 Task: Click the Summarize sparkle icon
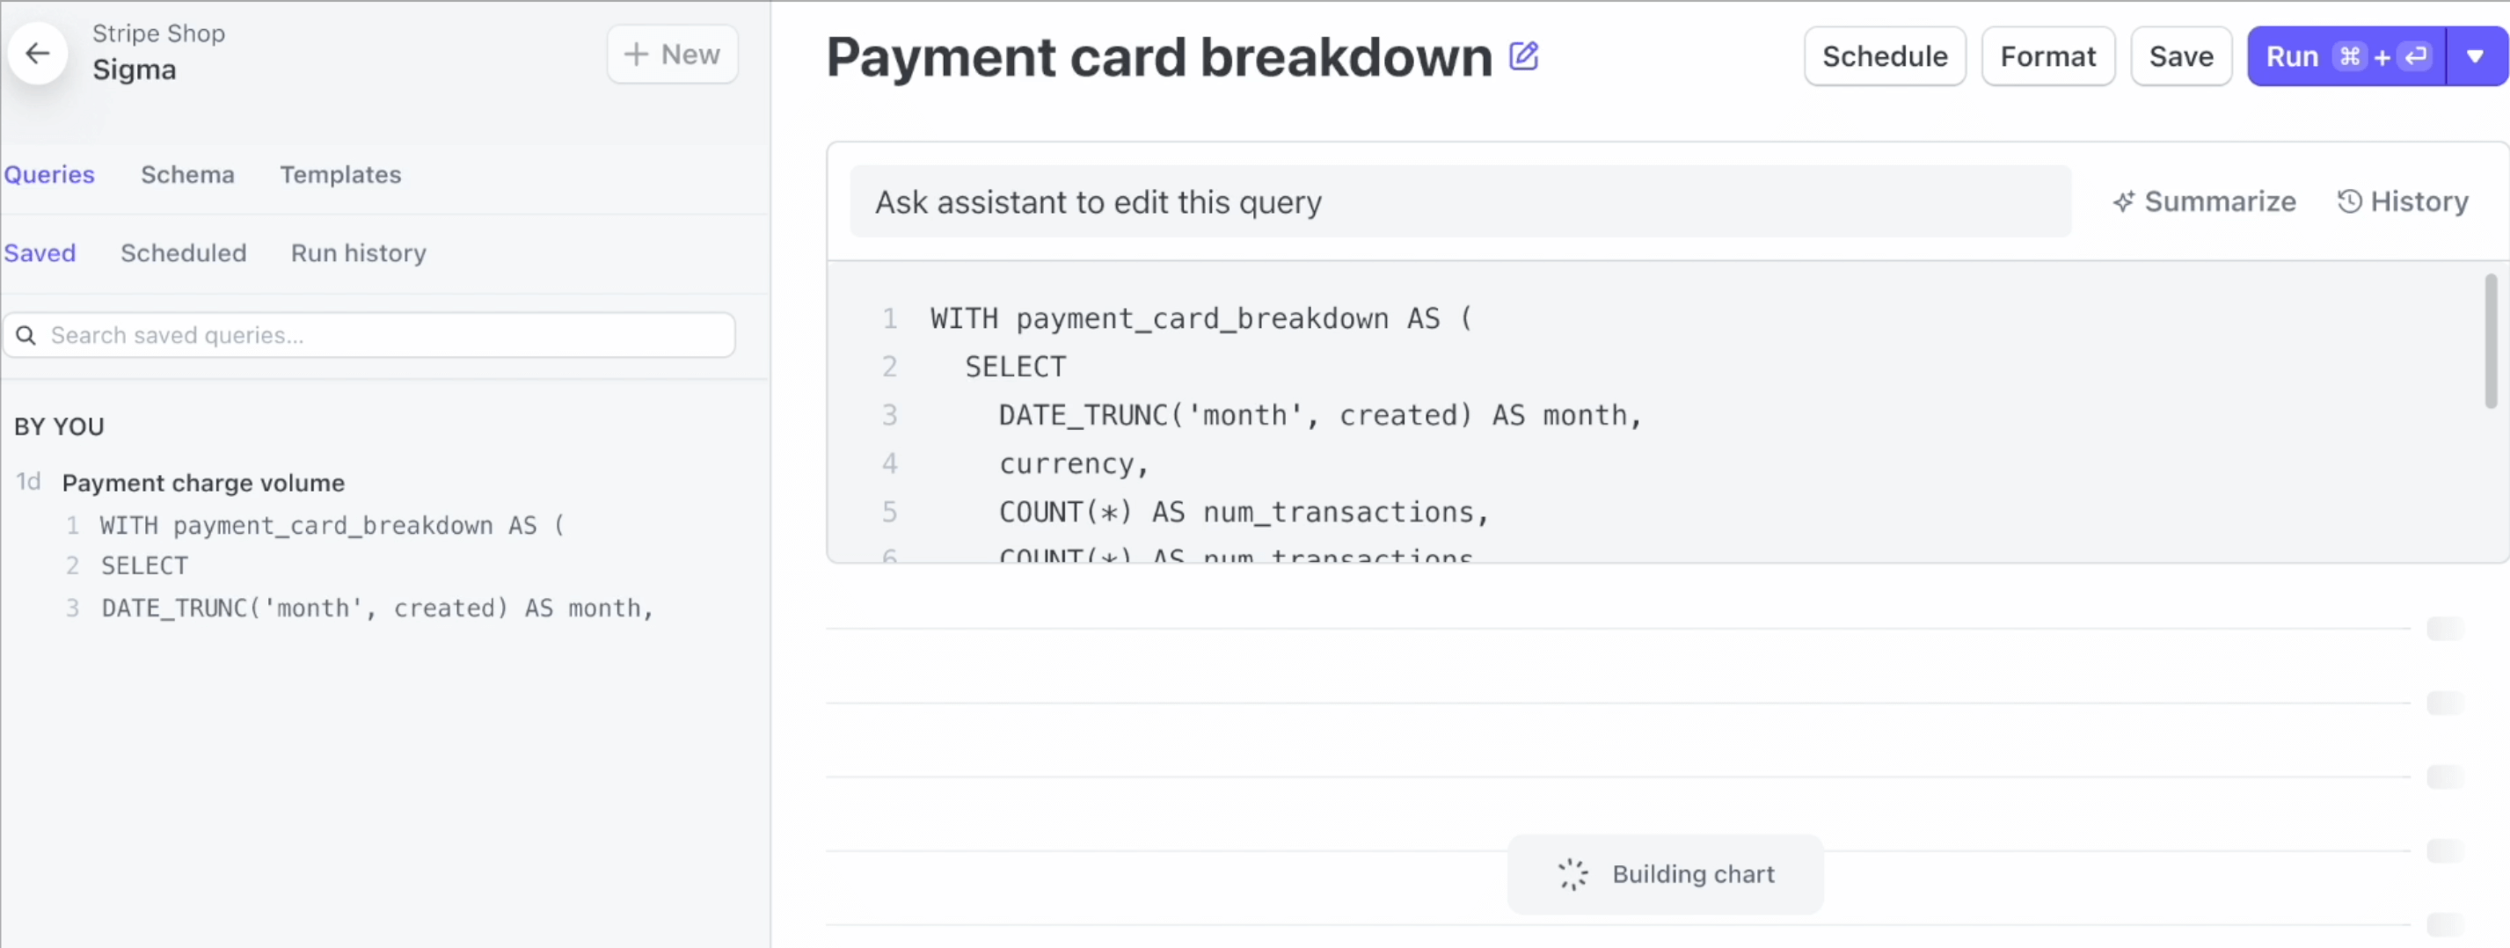[2124, 201]
